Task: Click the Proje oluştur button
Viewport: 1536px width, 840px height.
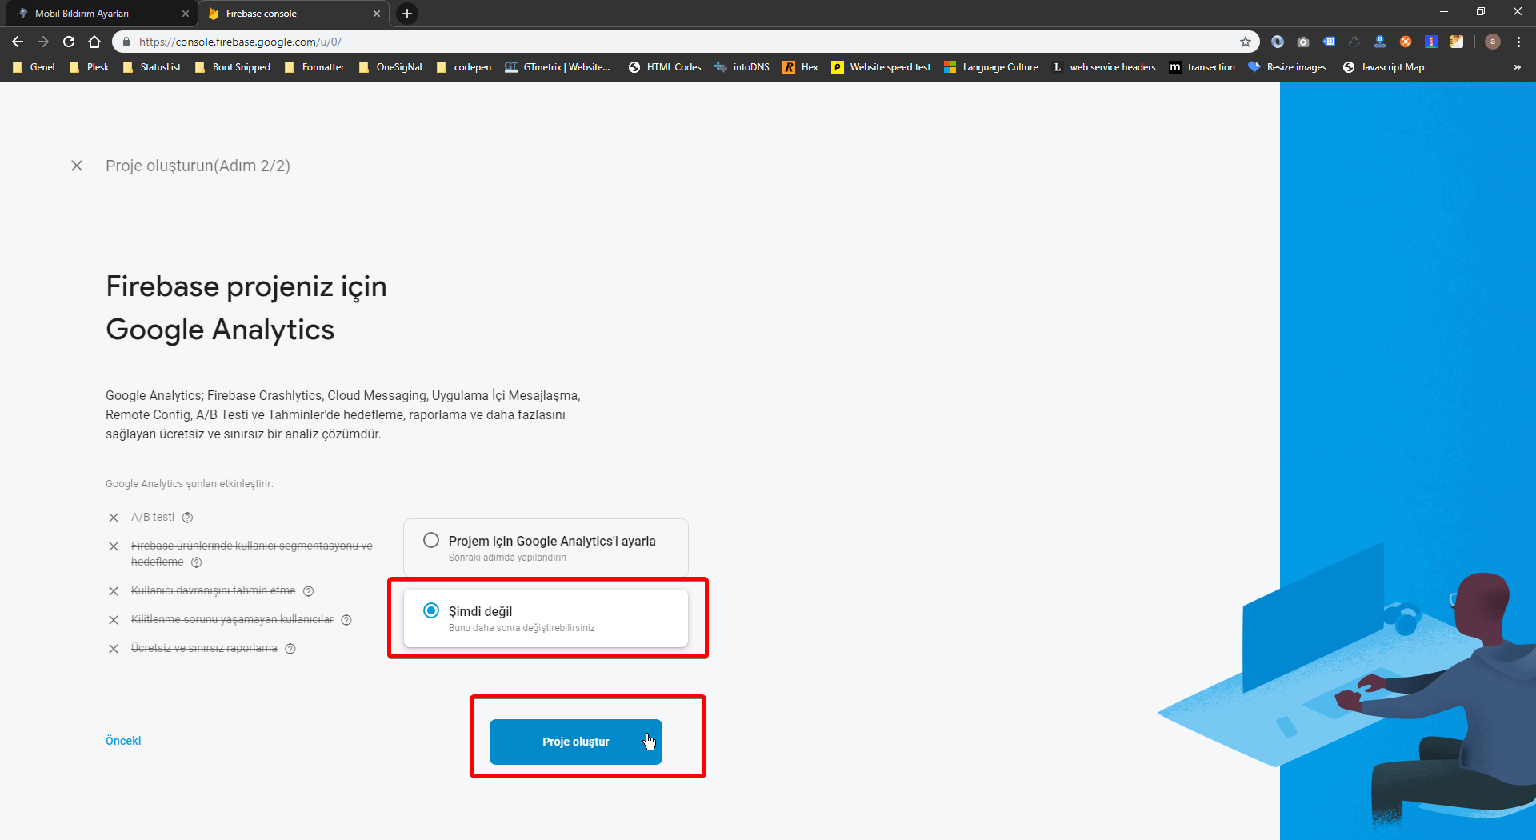Action: click(576, 742)
